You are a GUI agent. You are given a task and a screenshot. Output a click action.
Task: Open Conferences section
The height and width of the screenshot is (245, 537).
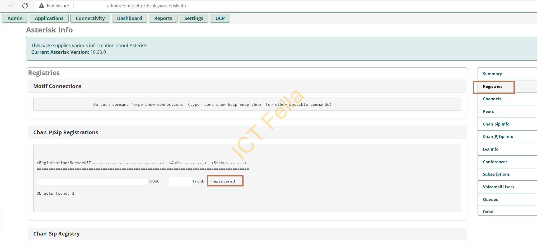pos(507,162)
